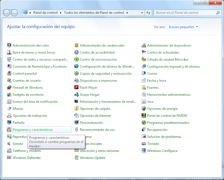Click the Forward navigation button
Viewport: 224px width, 180px height.
14,13
